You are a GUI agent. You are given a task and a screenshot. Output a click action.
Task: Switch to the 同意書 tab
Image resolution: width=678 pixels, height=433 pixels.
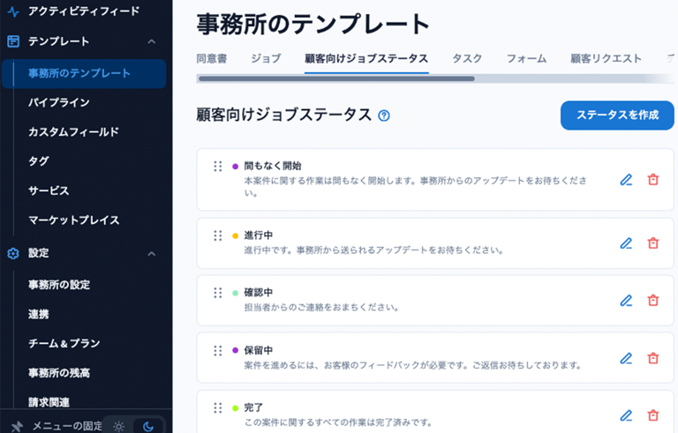point(211,59)
